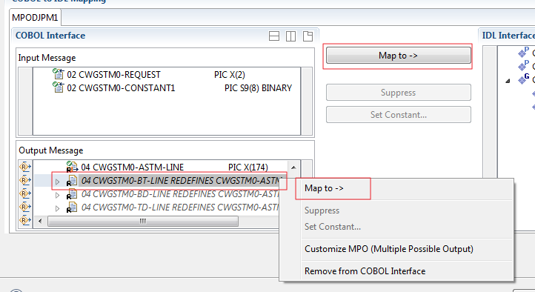Click the single-page layout icon
Viewport: 535px width, 292px height.
tap(308, 36)
